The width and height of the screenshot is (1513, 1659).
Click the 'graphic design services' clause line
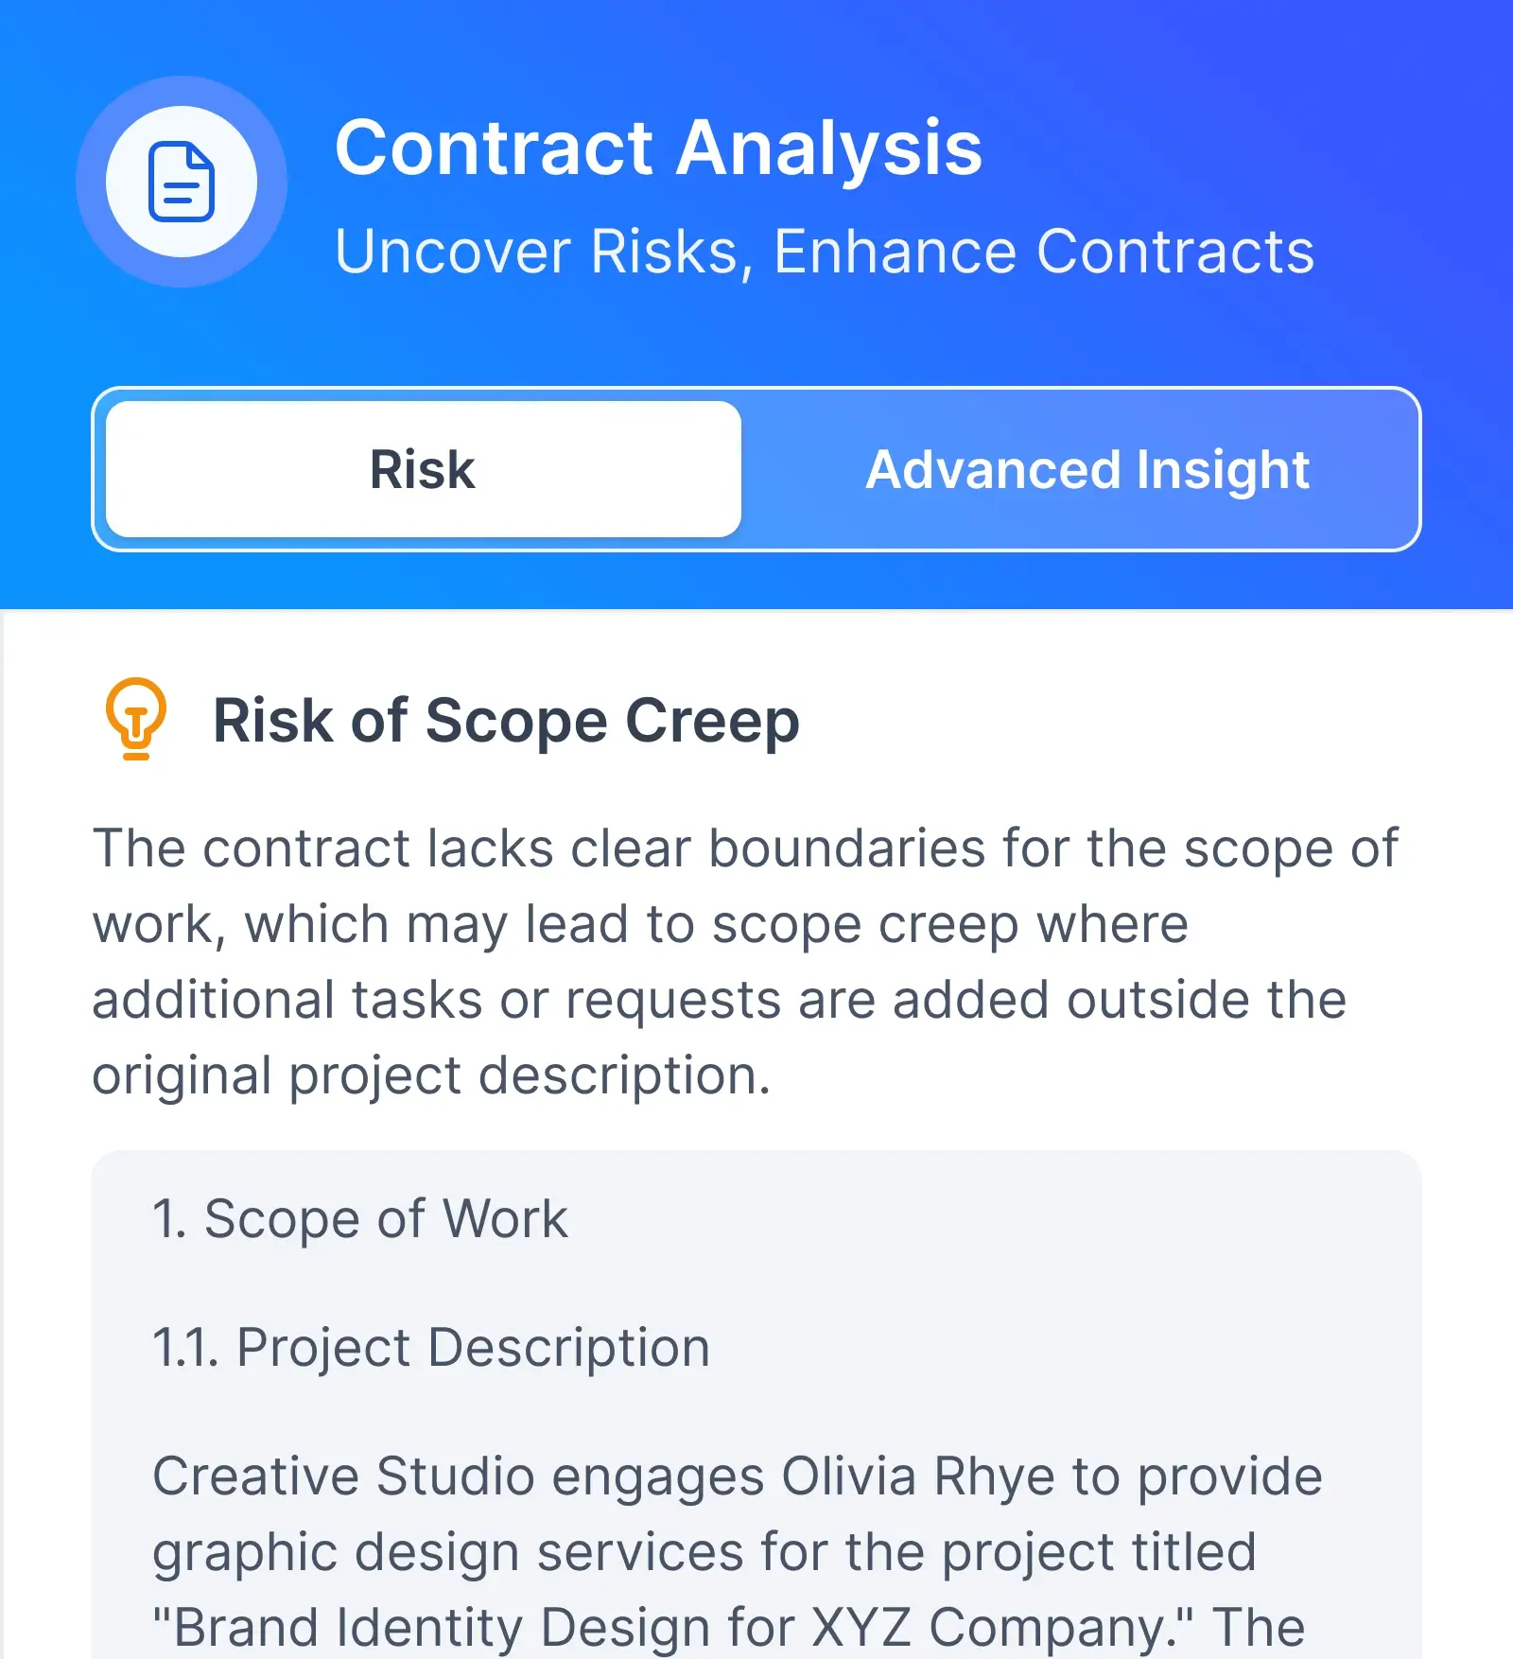(x=704, y=1553)
